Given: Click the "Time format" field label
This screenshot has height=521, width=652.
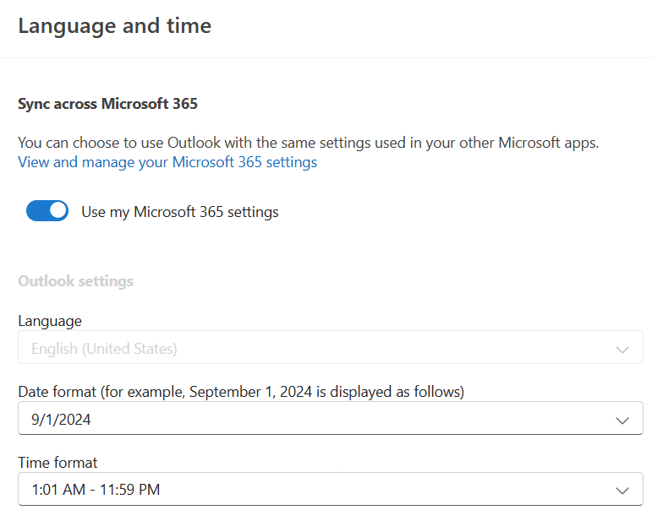Looking at the screenshot, I should click(x=58, y=462).
